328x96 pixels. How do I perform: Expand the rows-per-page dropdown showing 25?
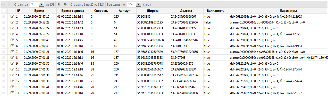[x=138, y=4]
